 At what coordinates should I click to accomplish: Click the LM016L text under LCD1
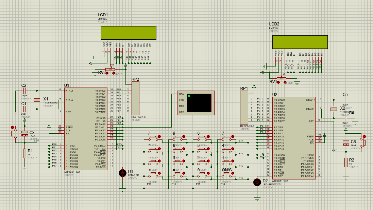(102, 19)
